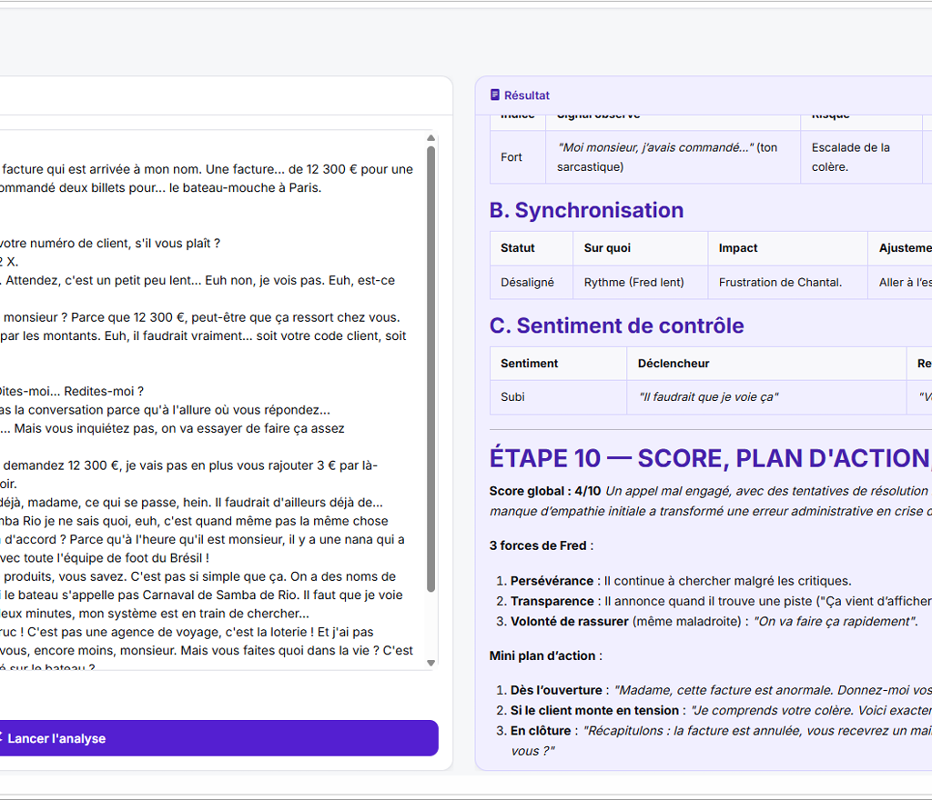Click the Score global : 4/10 text
932x800 pixels.
point(544,491)
